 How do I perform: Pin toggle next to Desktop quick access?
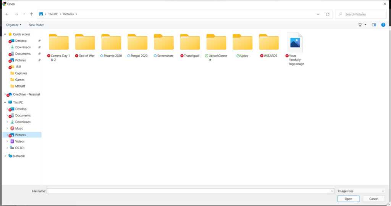pos(39,41)
